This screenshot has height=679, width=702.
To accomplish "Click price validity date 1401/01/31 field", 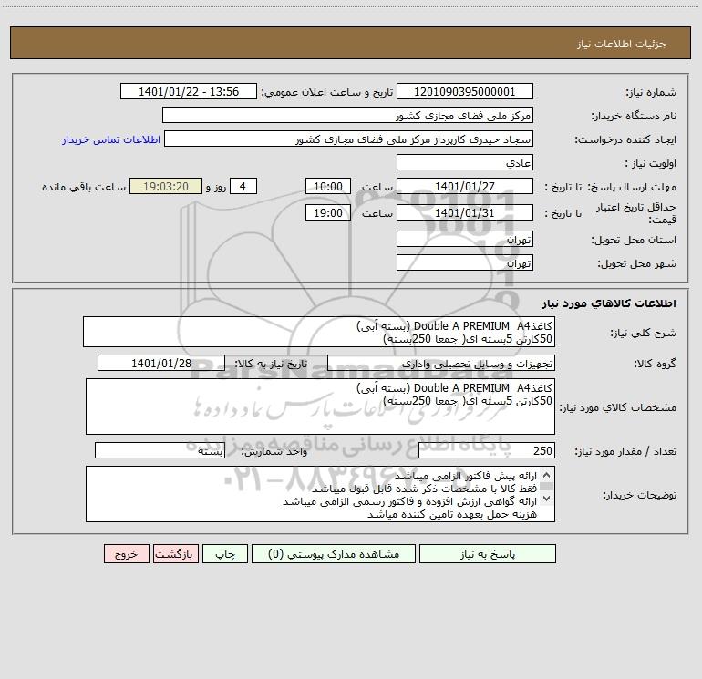I will pos(465,212).
